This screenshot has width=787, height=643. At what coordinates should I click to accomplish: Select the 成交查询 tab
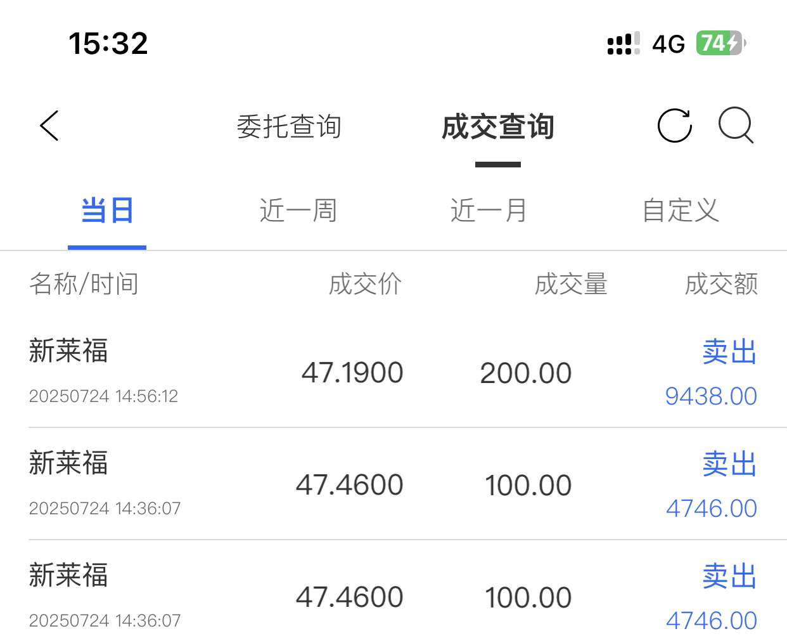coord(498,127)
